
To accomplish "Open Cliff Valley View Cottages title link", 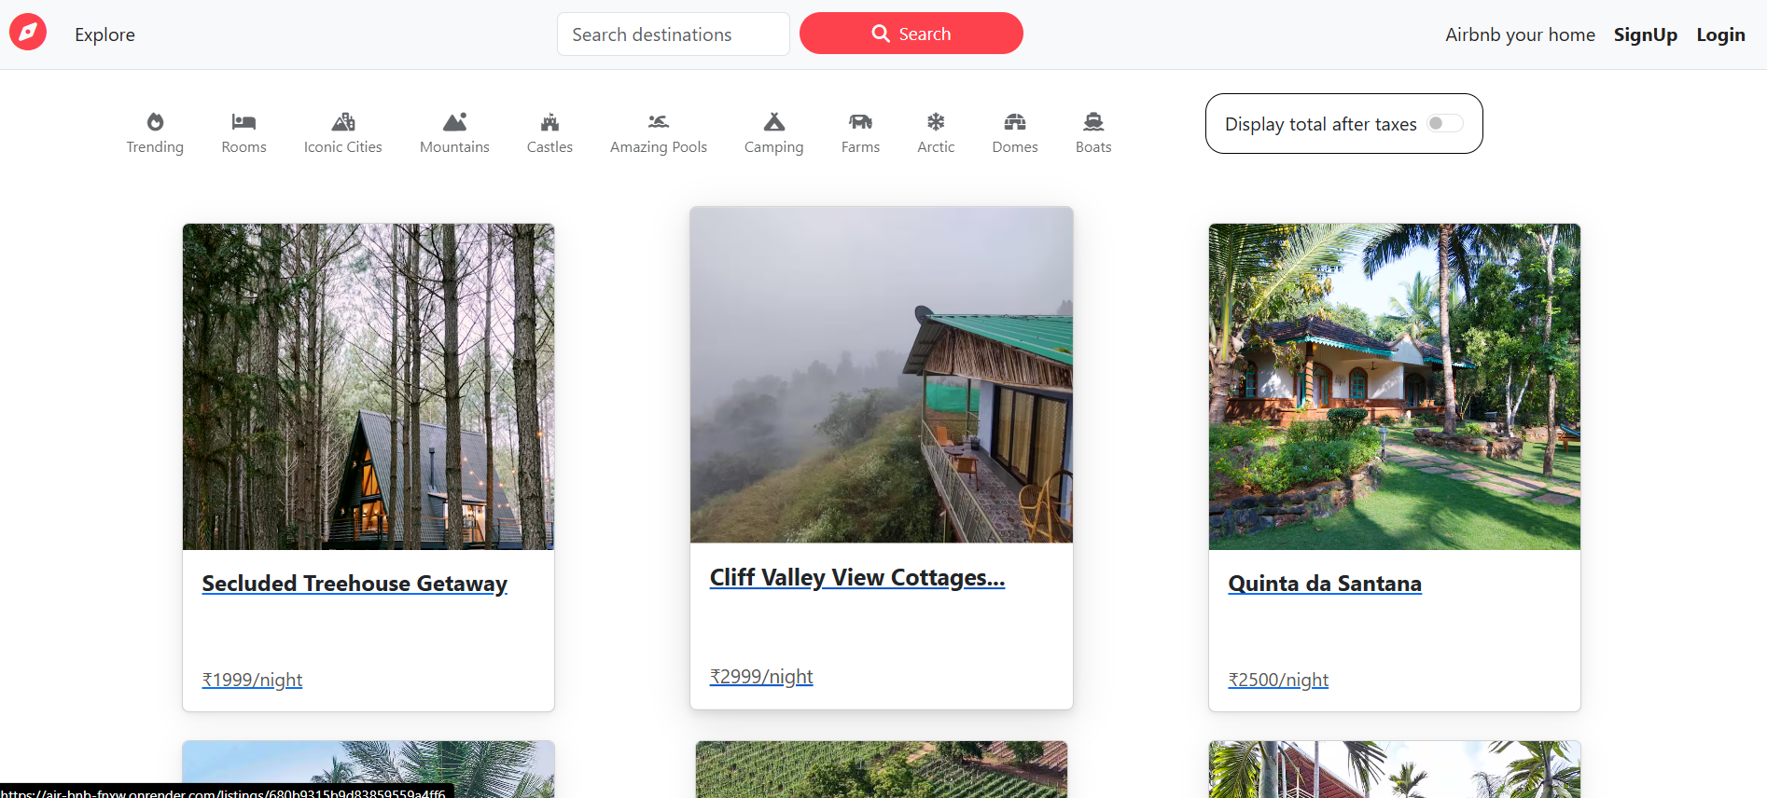I will click(x=857, y=578).
